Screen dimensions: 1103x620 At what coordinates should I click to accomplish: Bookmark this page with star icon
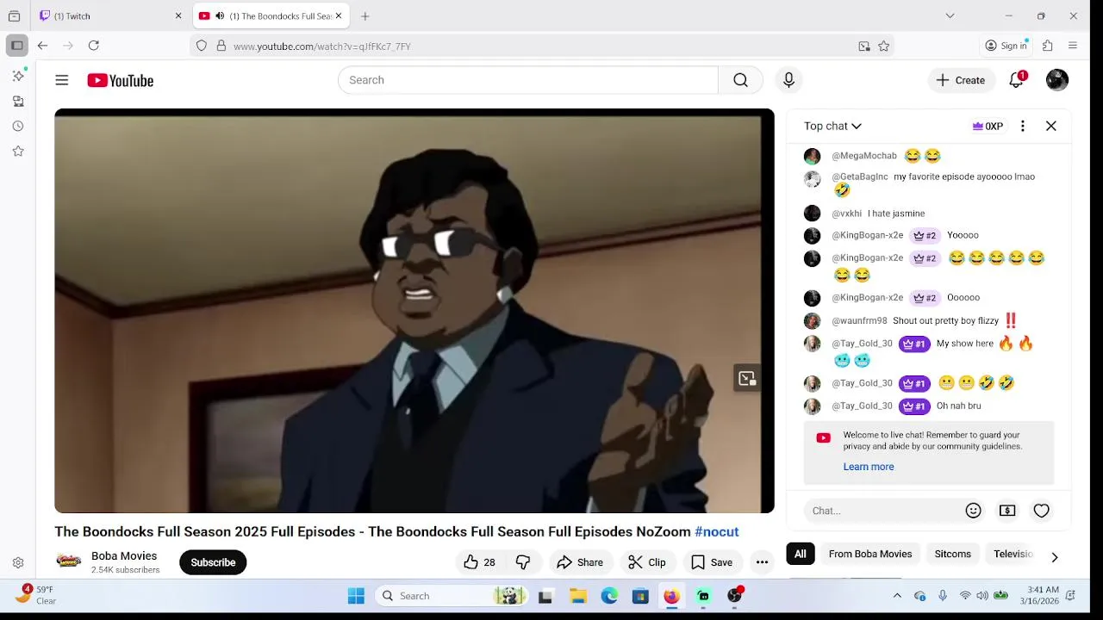click(884, 46)
